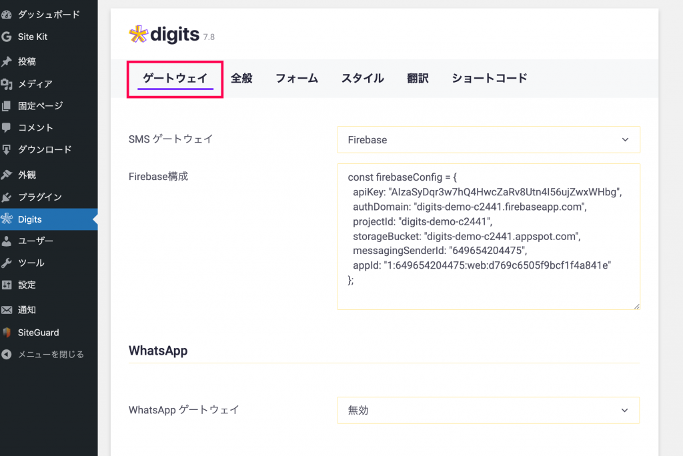Click the 'const firebaseConfig = {' line
The height and width of the screenshot is (456, 683).
coord(402,177)
